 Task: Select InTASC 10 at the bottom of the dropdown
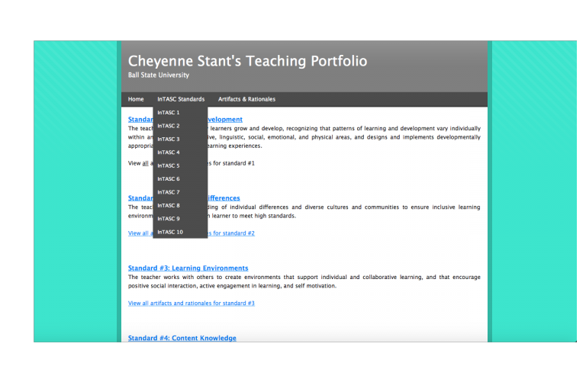tap(170, 232)
